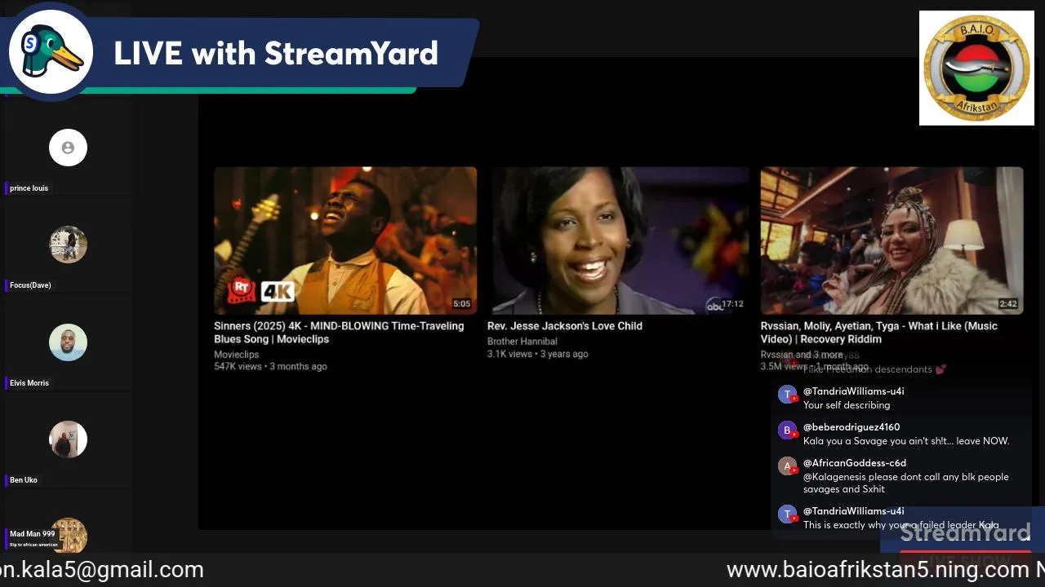Click the T avatar beside 'Your self describing'

(787, 395)
